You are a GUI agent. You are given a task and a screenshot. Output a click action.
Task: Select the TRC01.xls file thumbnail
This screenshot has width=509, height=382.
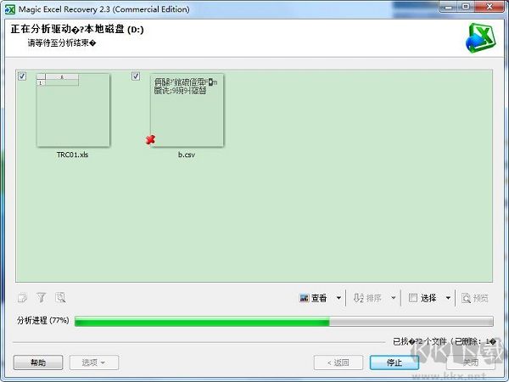(x=73, y=110)
